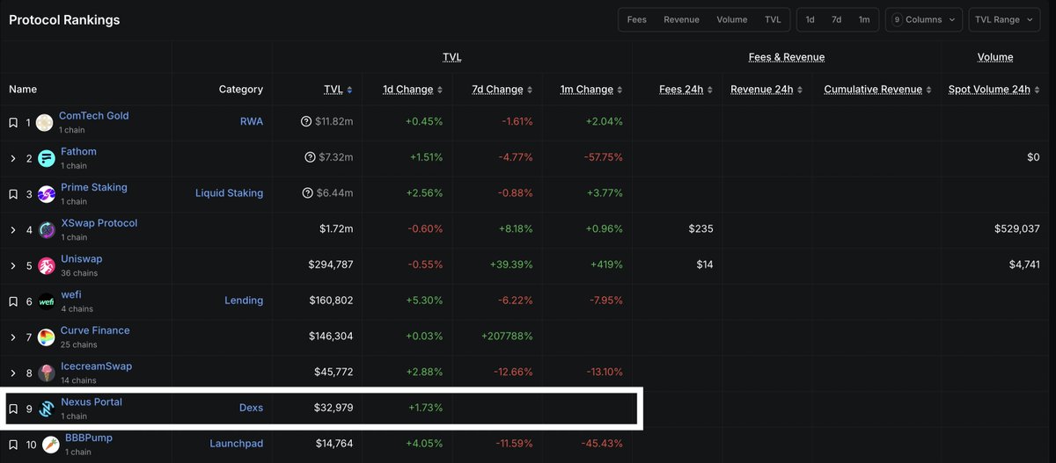Bookmark ComTech Gold protocol
Viewport: 1056px width, 463px height.
pyautogui.click(x=13, y=122)
